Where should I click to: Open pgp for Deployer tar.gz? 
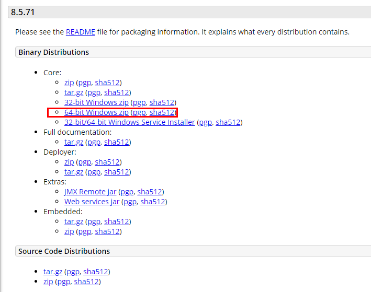click(94, 172)
